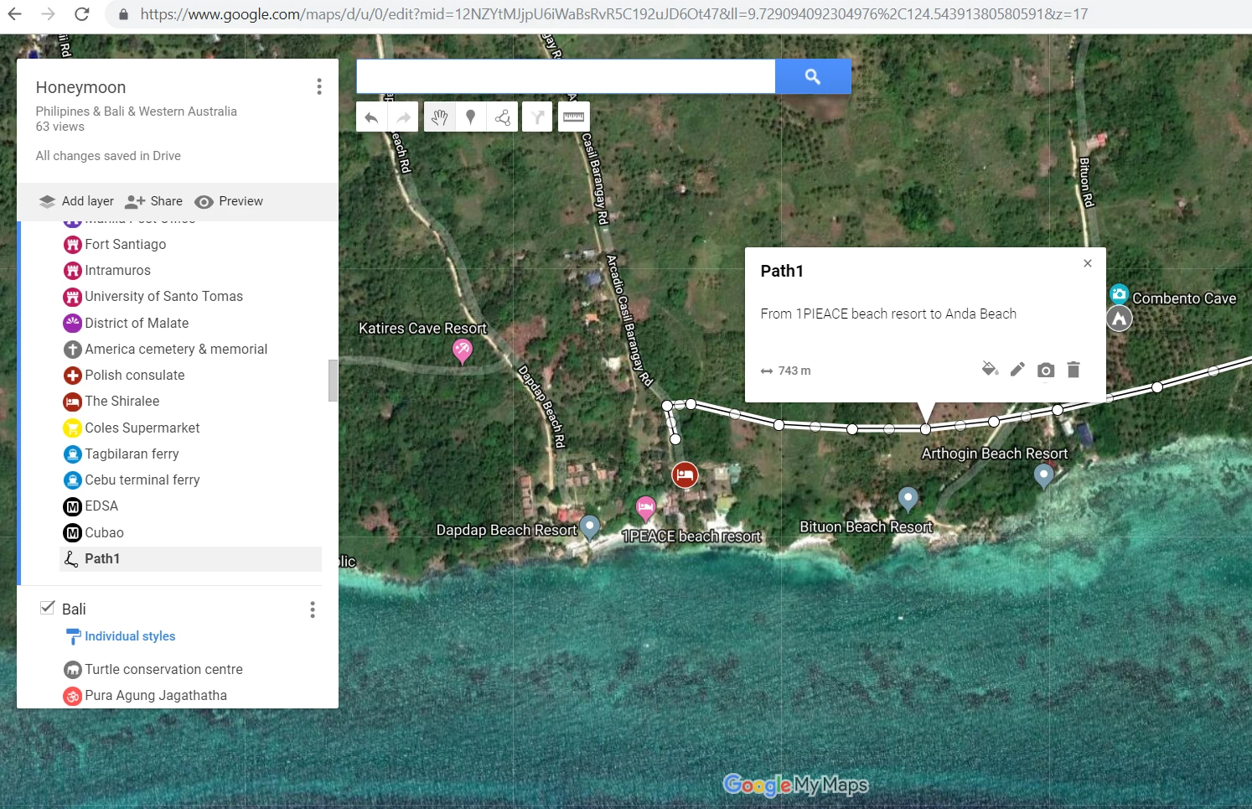The height and width of the screenshot is (809, 1252).
Task: Open the Honeymoon map three-dot menu
Action: point(319,86)
